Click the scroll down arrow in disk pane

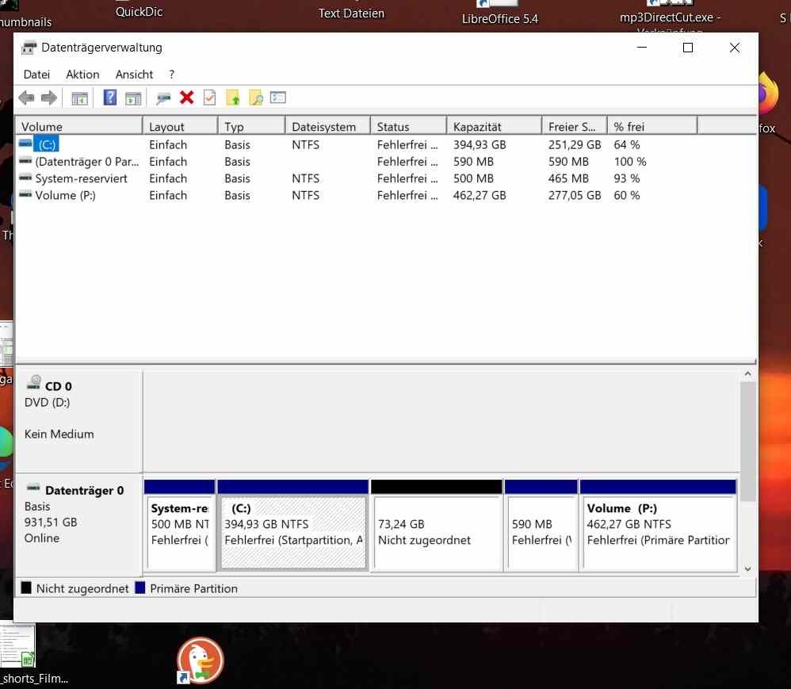746,568
